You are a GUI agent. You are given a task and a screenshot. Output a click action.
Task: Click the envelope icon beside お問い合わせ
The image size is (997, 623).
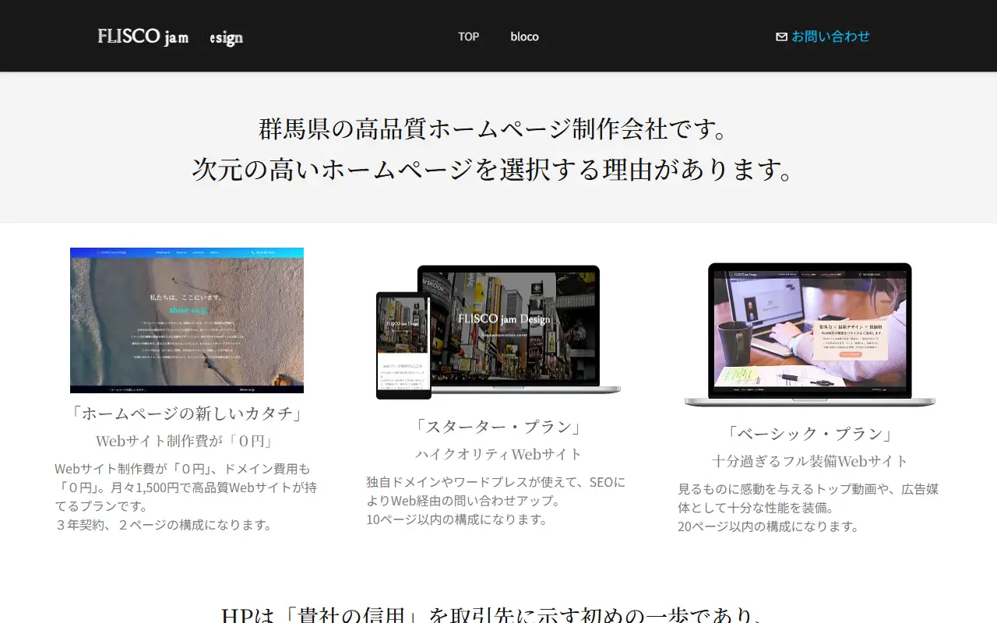(781, 37)
